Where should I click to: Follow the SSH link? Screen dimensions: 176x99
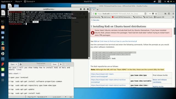click(95, 41)
